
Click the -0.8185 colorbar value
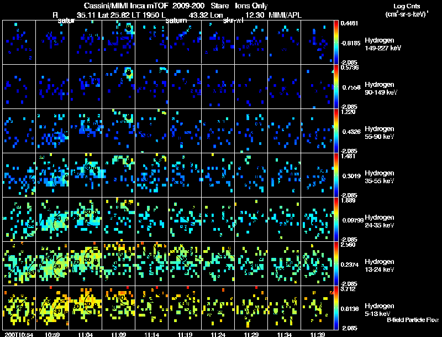350,43
